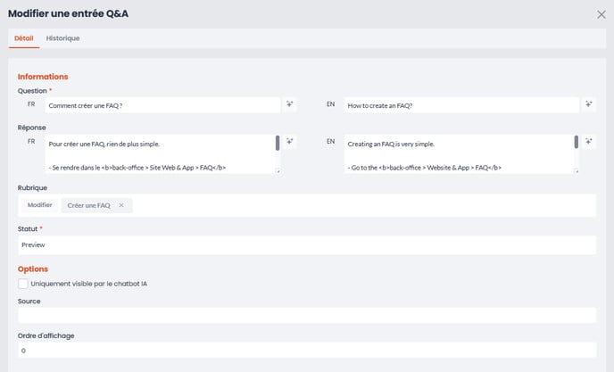Focus the English question 'How to create an FAQ?'
Viewport: 614px width, 372px height.
461,105
